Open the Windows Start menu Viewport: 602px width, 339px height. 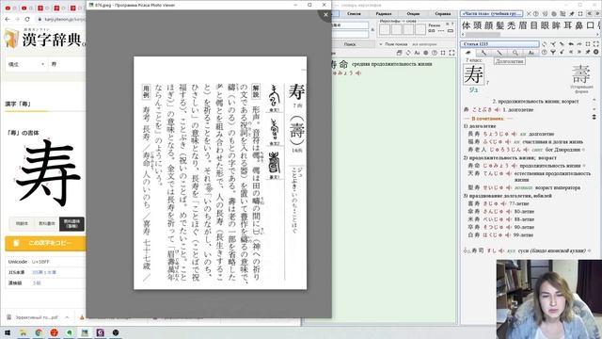click(8, 332)
